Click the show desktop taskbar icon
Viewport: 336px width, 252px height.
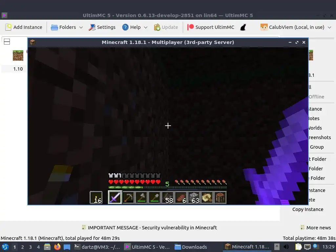pyautogui.click(x=67, y=247)
